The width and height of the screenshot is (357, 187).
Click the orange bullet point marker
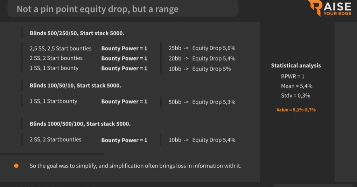16,166
